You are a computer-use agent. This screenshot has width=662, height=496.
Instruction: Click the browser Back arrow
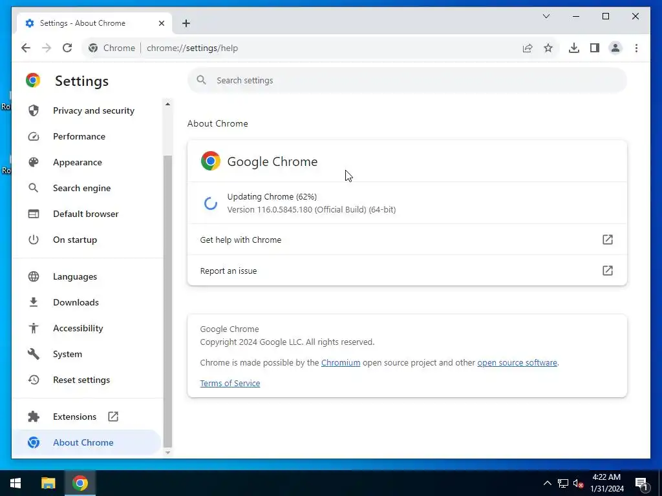click(26, 48)
